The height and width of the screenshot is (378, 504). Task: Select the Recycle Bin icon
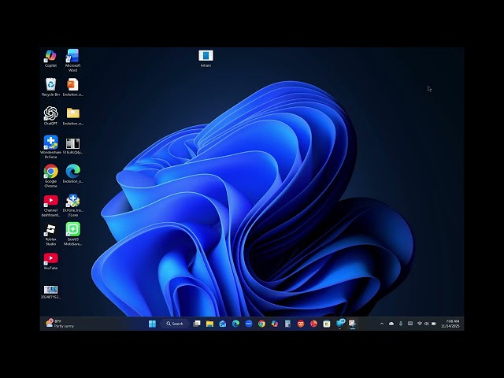click(50, 84)
